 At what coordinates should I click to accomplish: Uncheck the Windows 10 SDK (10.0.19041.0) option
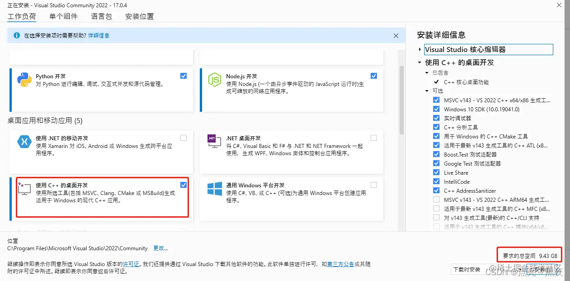coord(436,109)
